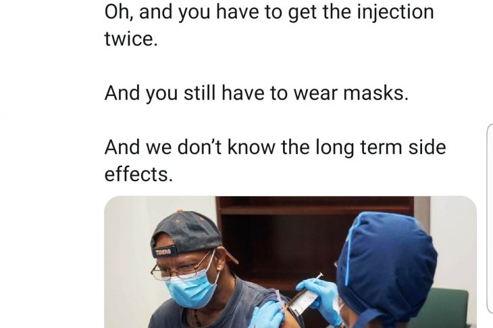Click the blank margin left of the post text
Image resolution: width=493 pixels, height=328 pixels.
tap(50, 126)
